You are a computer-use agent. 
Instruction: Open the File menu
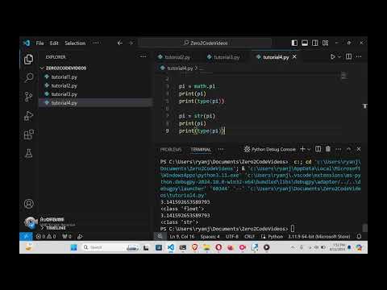pos(40,43)
